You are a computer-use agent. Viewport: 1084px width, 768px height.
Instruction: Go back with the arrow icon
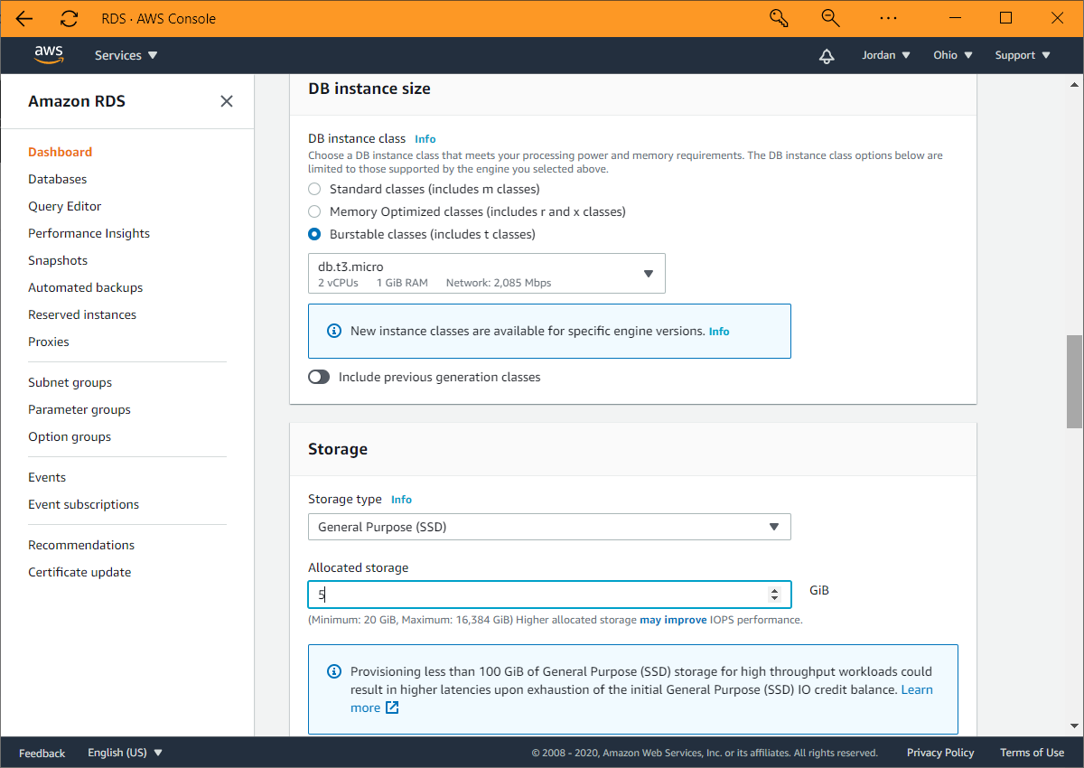coord(24,18)
